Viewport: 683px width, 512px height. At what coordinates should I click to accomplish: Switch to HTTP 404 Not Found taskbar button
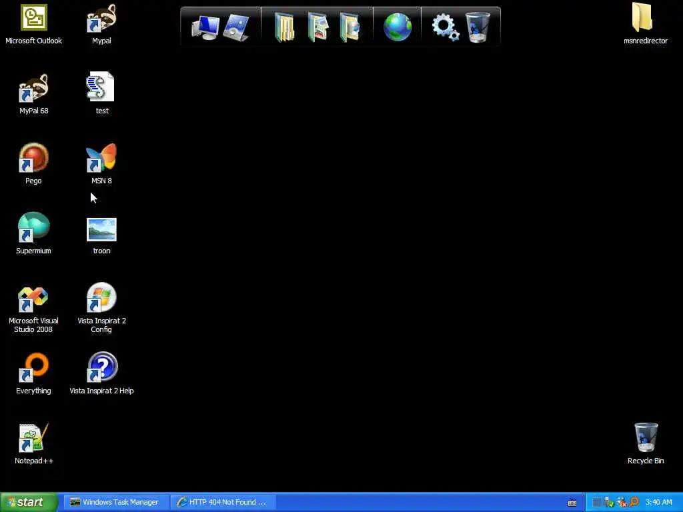[x=223, y=502]
